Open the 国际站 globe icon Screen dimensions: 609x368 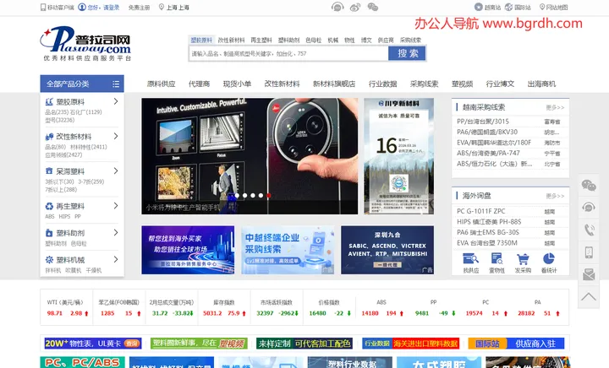coord(509,7)
